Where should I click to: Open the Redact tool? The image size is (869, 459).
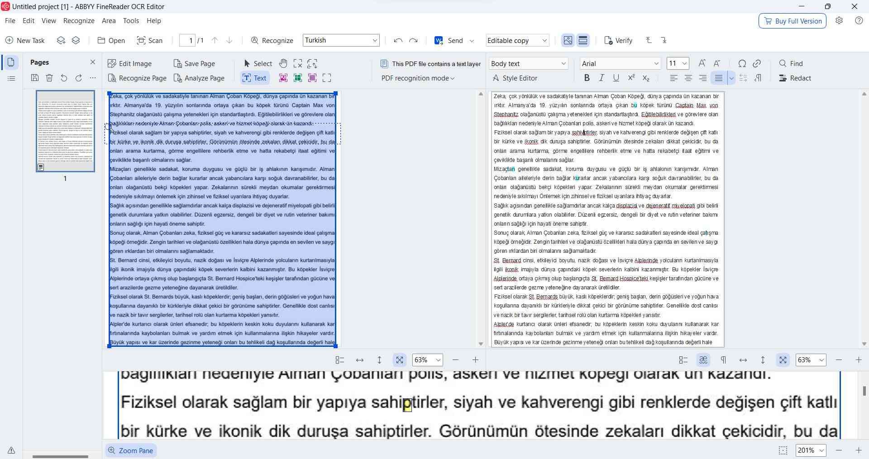tap(795, 78)
